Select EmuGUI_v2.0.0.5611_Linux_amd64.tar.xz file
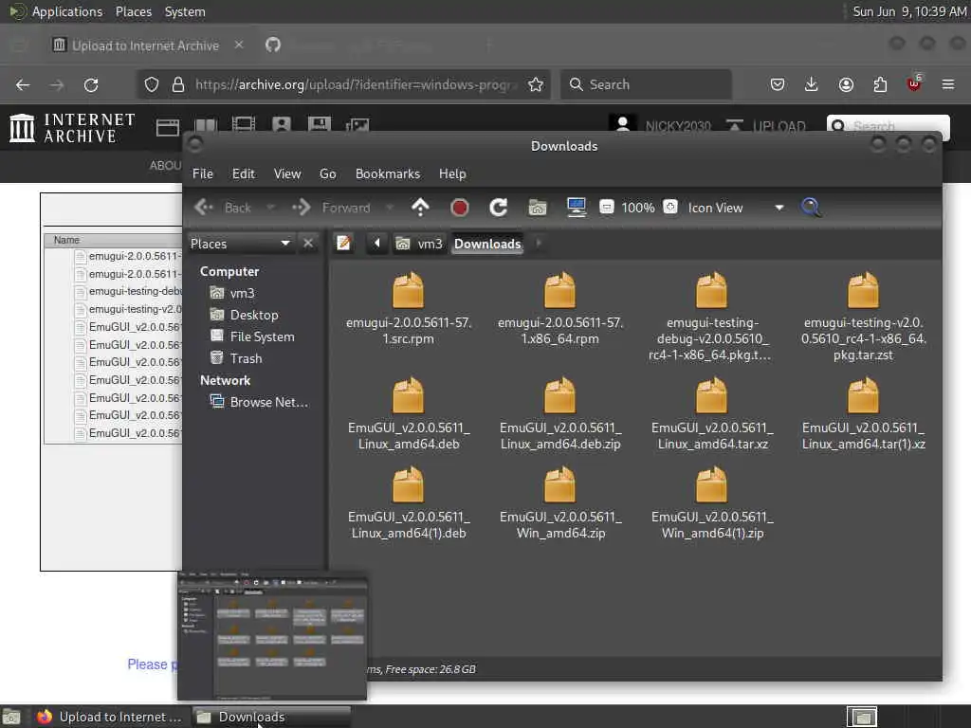 point(712,414)
